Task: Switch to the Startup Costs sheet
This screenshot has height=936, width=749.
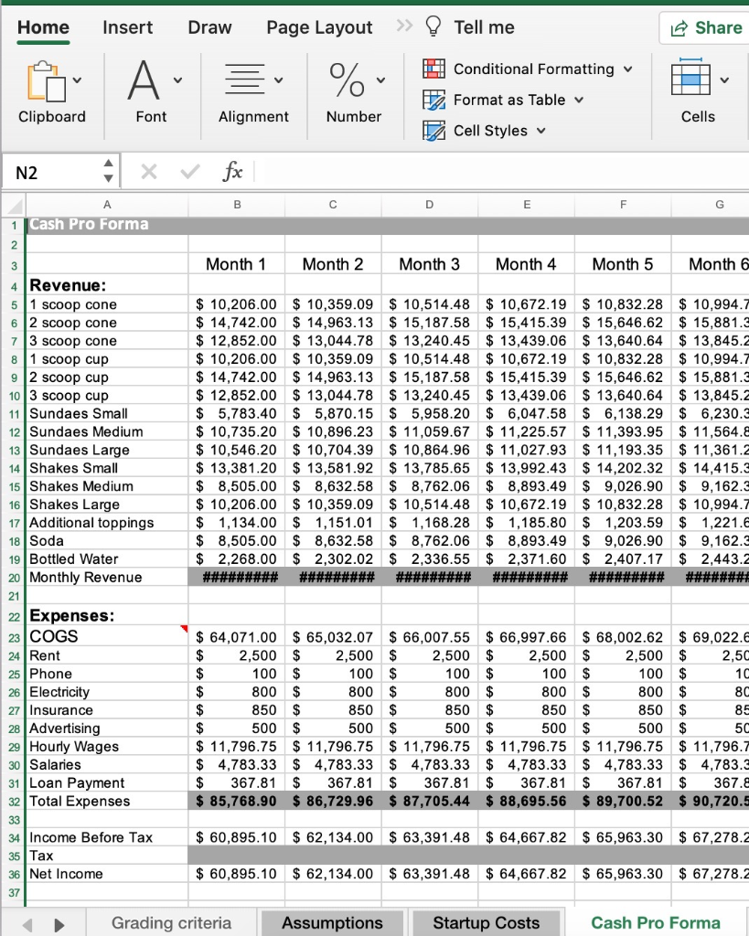Action: point(487,923)
